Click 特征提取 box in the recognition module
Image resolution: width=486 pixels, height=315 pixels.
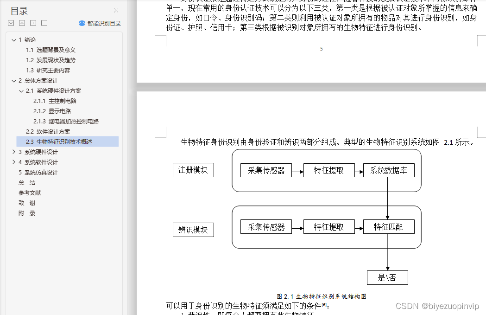tap(329, 227)
